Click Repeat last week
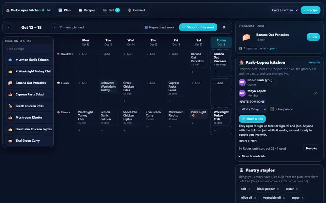 (x=160, y=27)
